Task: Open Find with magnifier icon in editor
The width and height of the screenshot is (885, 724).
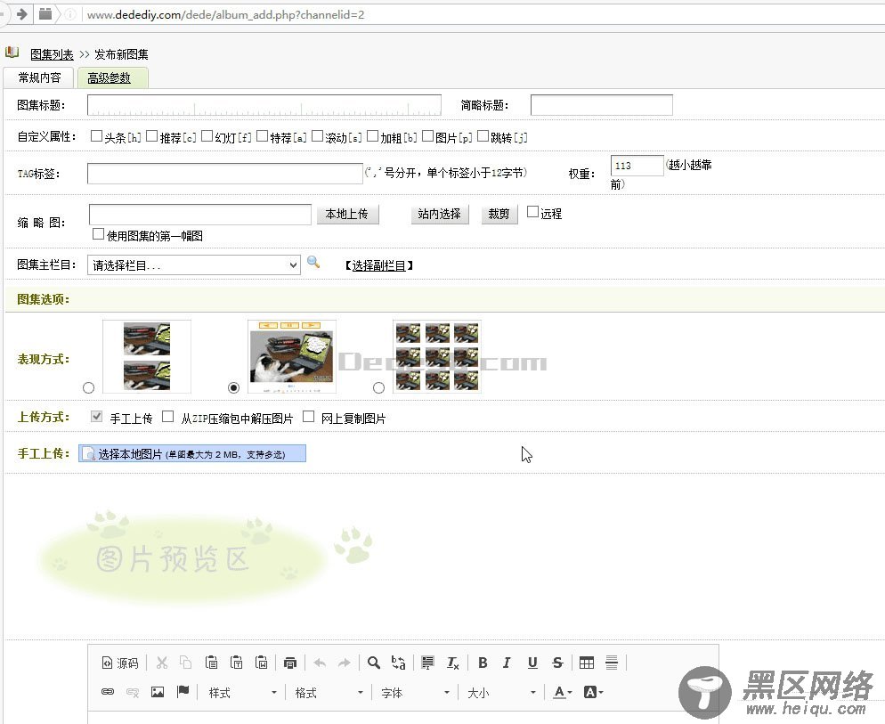Action: 373,663
